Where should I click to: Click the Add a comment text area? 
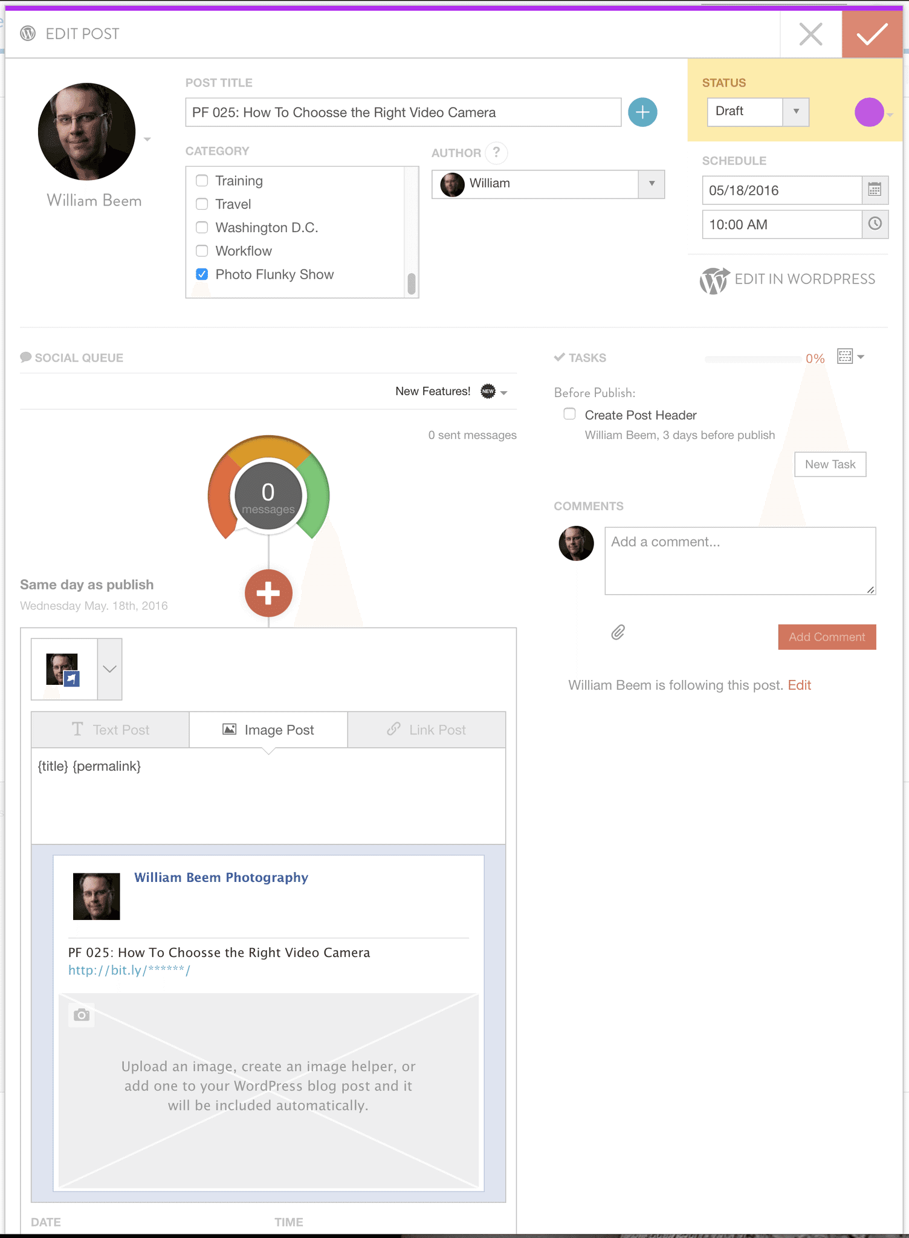point(740,561)
